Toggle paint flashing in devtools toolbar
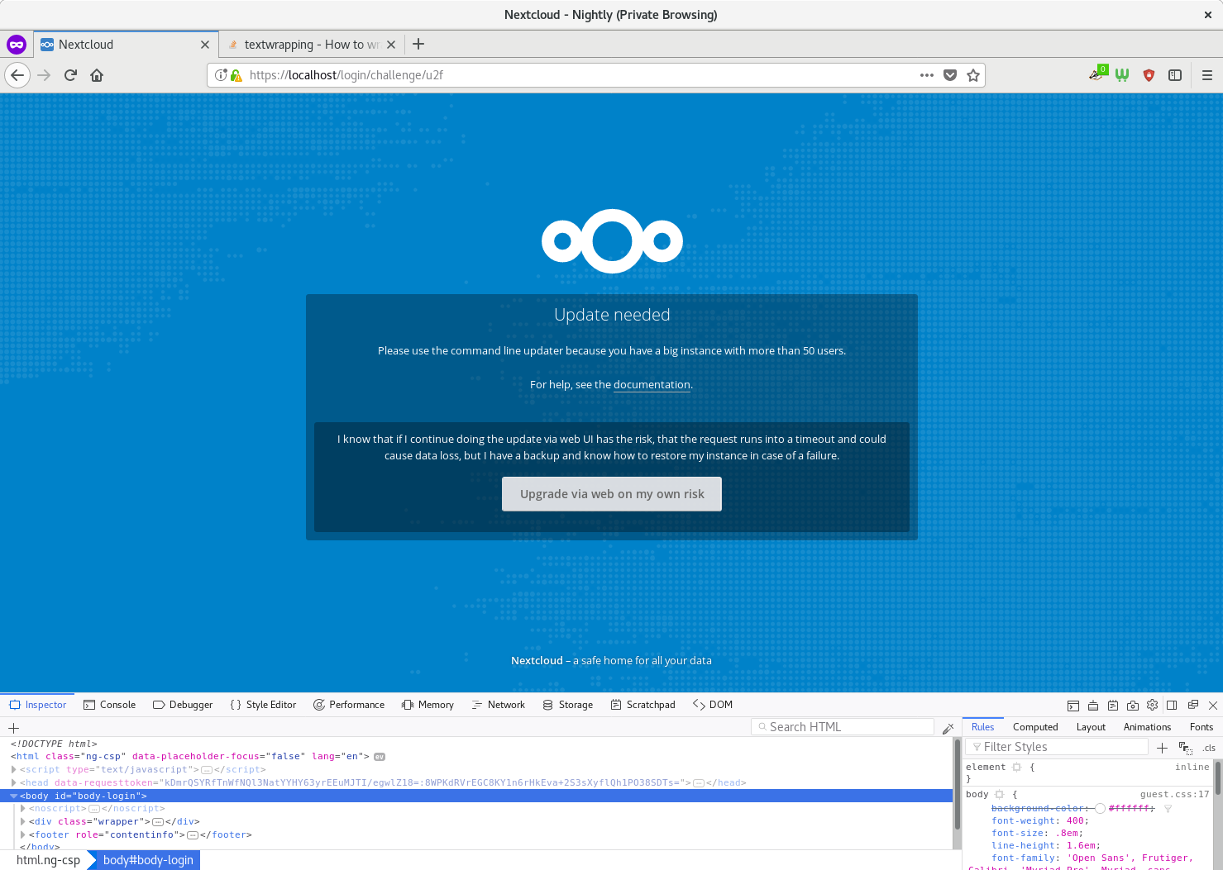 point(1093,706)
